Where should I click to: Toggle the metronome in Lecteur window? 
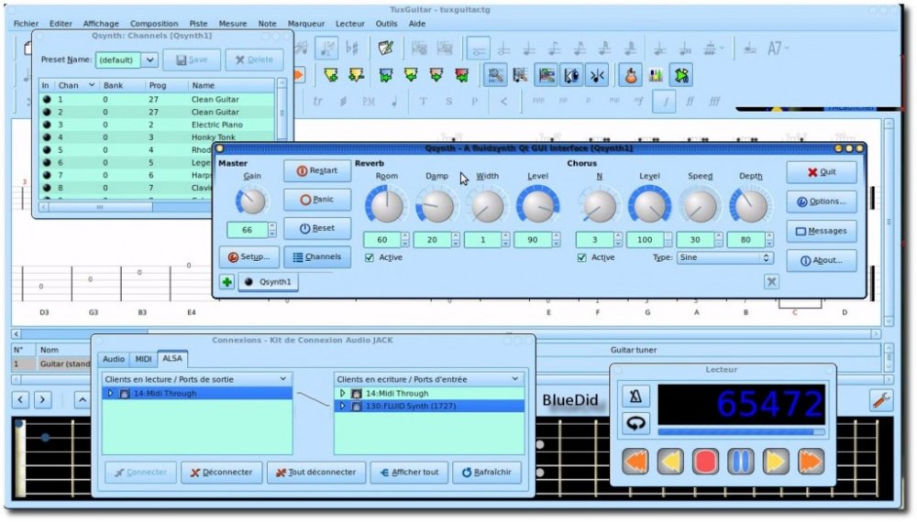[635, 397]
